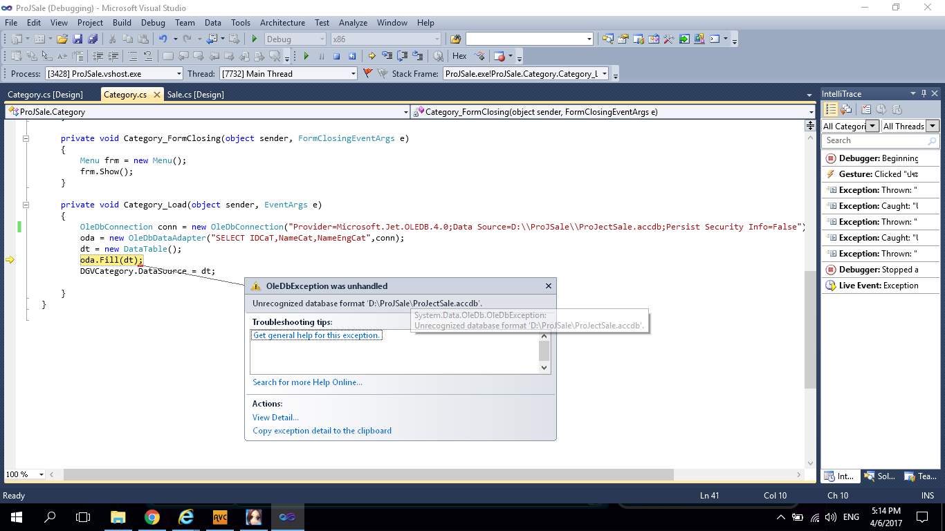The height and width of the screenshot is (531, 945).
Task: Click the Break All pause icon
Action: (x=321, y=56)
